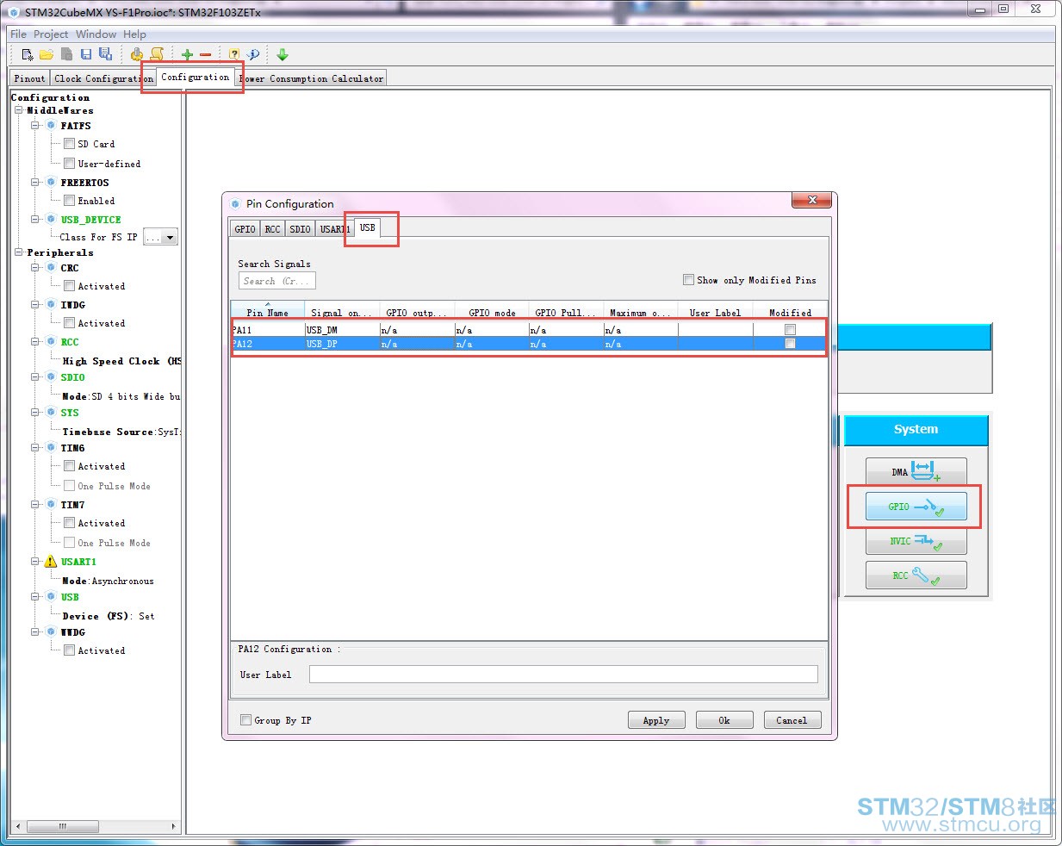1062x846 pixels.
Task: Click the Open Project folder icon
Action: pyautogui.click(x=47, y=54)
